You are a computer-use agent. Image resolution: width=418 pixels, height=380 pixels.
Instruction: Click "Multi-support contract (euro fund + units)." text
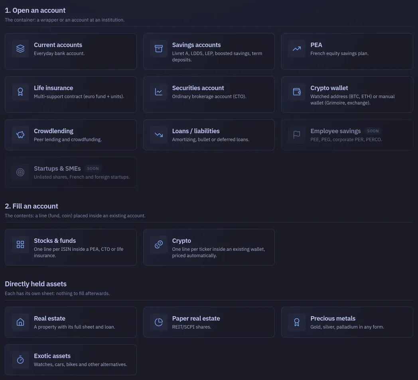pyautogui.click(x=79, y=96)
